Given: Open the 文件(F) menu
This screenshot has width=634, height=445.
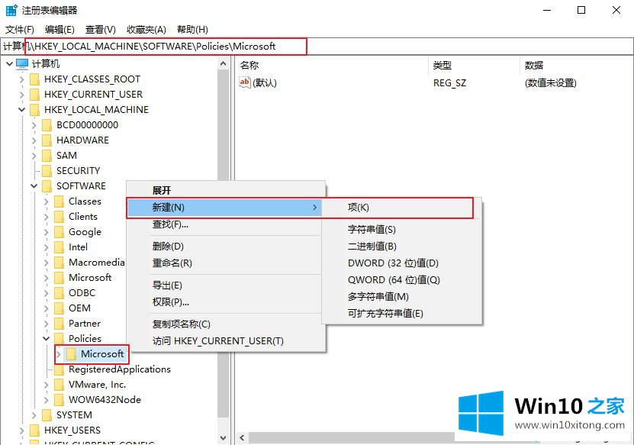Looking at the screenshot, I should [x=19, y=30].
